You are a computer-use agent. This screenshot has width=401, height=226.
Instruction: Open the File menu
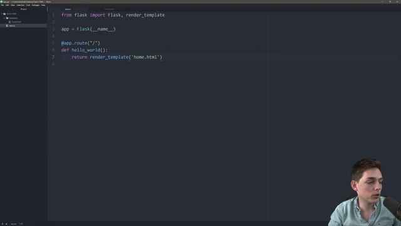click(x=3, y=5)
